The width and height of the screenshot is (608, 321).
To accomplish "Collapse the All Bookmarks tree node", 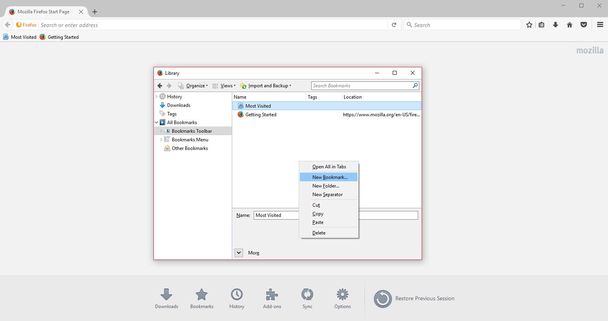I will [x=157, y=123].
